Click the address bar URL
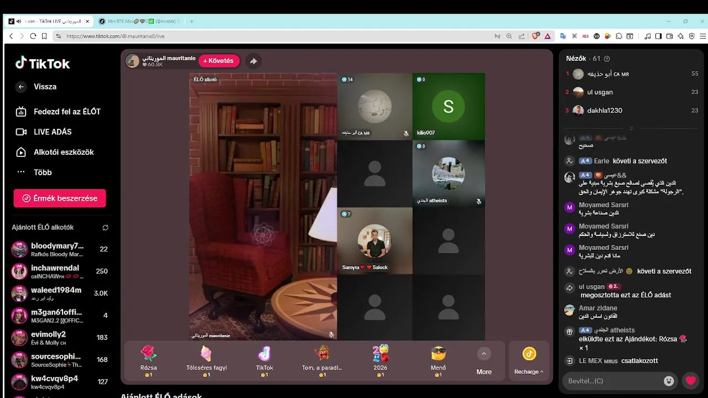This screenshot has width=708, height=398. pos(116,36)
